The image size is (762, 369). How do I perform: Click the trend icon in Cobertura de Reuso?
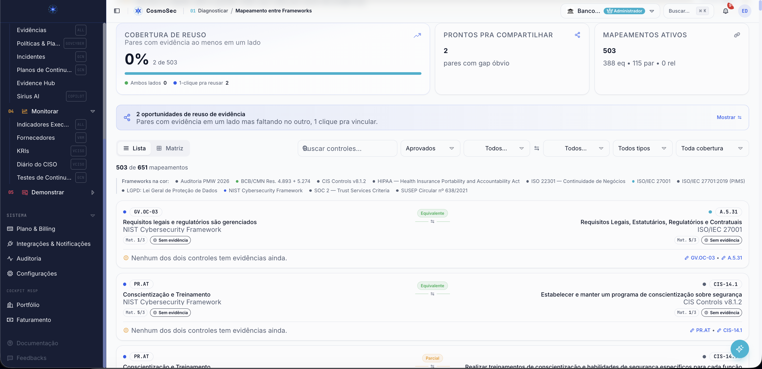click(417, 35)
